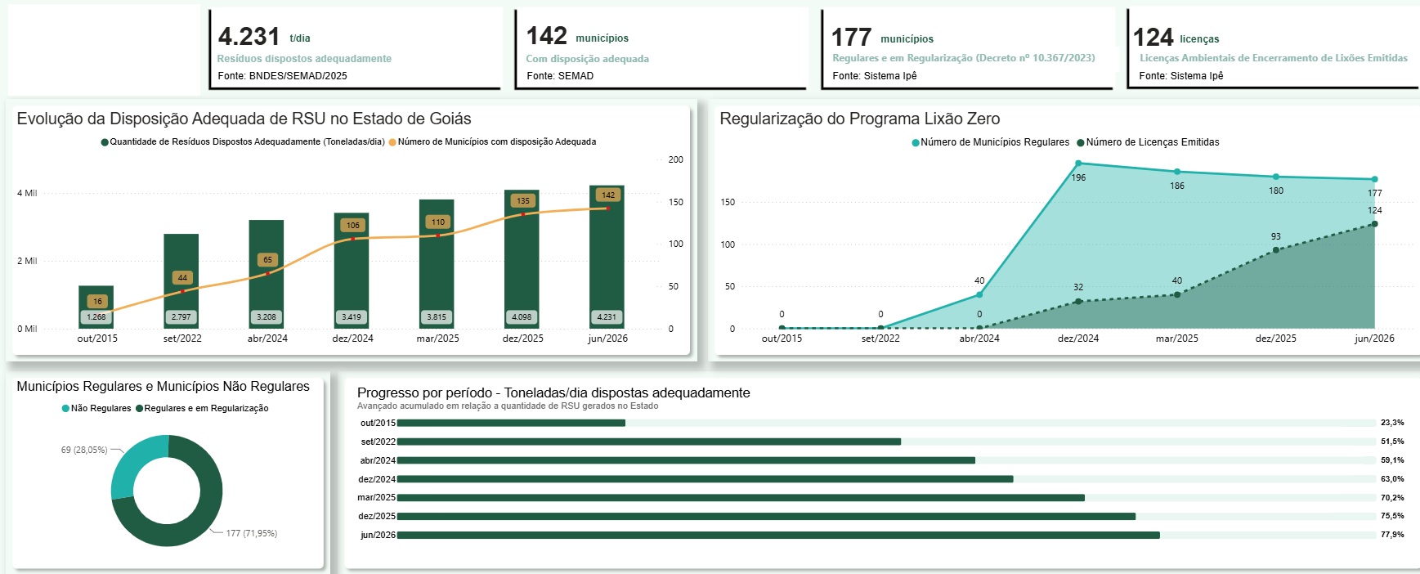Click the 'Progresso por período' chart title
1420x574 pixels.
(x=553, y=393)
